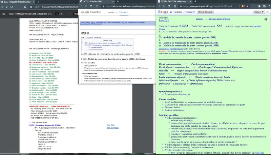271x155 pixels.
Task: Go back in the gerritspeek window
Action: (159, 6)
